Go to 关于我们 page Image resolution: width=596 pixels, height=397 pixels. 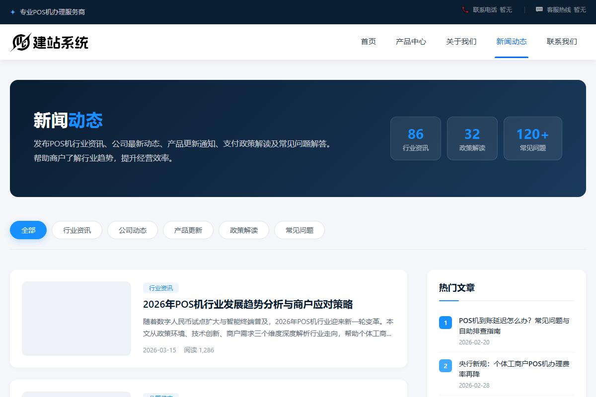pyautogui.click(x=461, y=42)
